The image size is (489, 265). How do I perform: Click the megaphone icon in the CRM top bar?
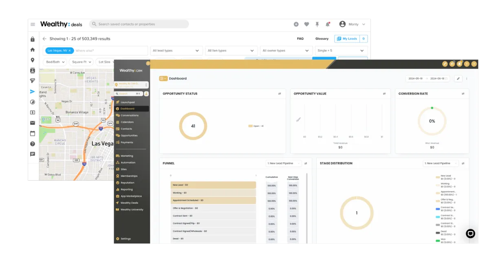(452, 64)
